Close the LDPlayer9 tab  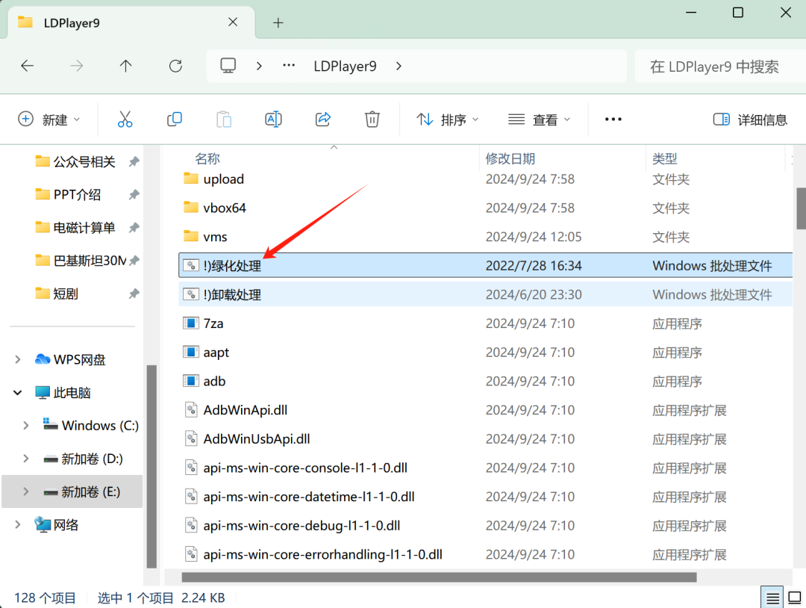pyautogui.click(x=233, y=22)
